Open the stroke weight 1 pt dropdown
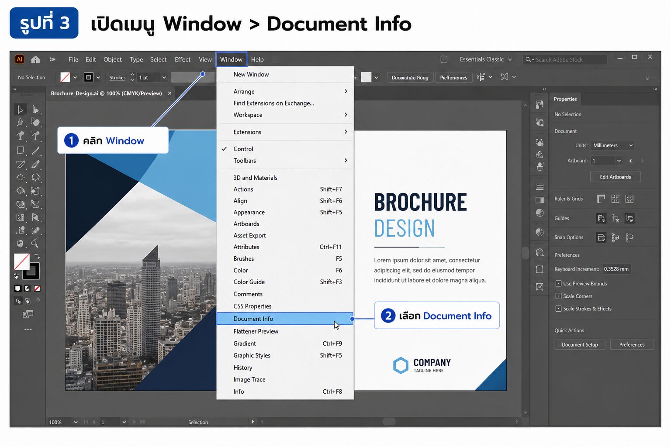The width and height of the screenshot is (671, 447). click(164, 78)
